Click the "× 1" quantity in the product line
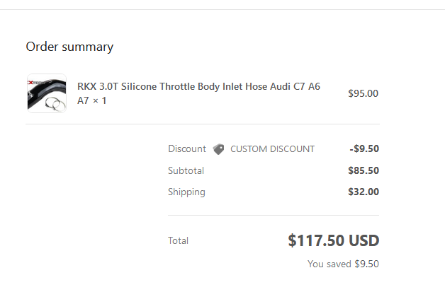This screenshot has height=292, width=445. point(101,101)
